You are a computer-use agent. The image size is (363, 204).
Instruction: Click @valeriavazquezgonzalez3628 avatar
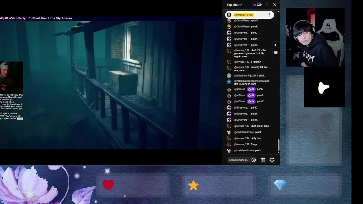(229, 82)
